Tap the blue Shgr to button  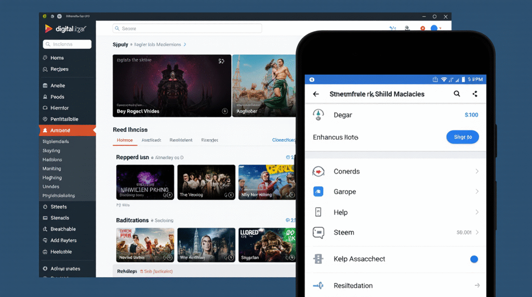pos(462,137)
